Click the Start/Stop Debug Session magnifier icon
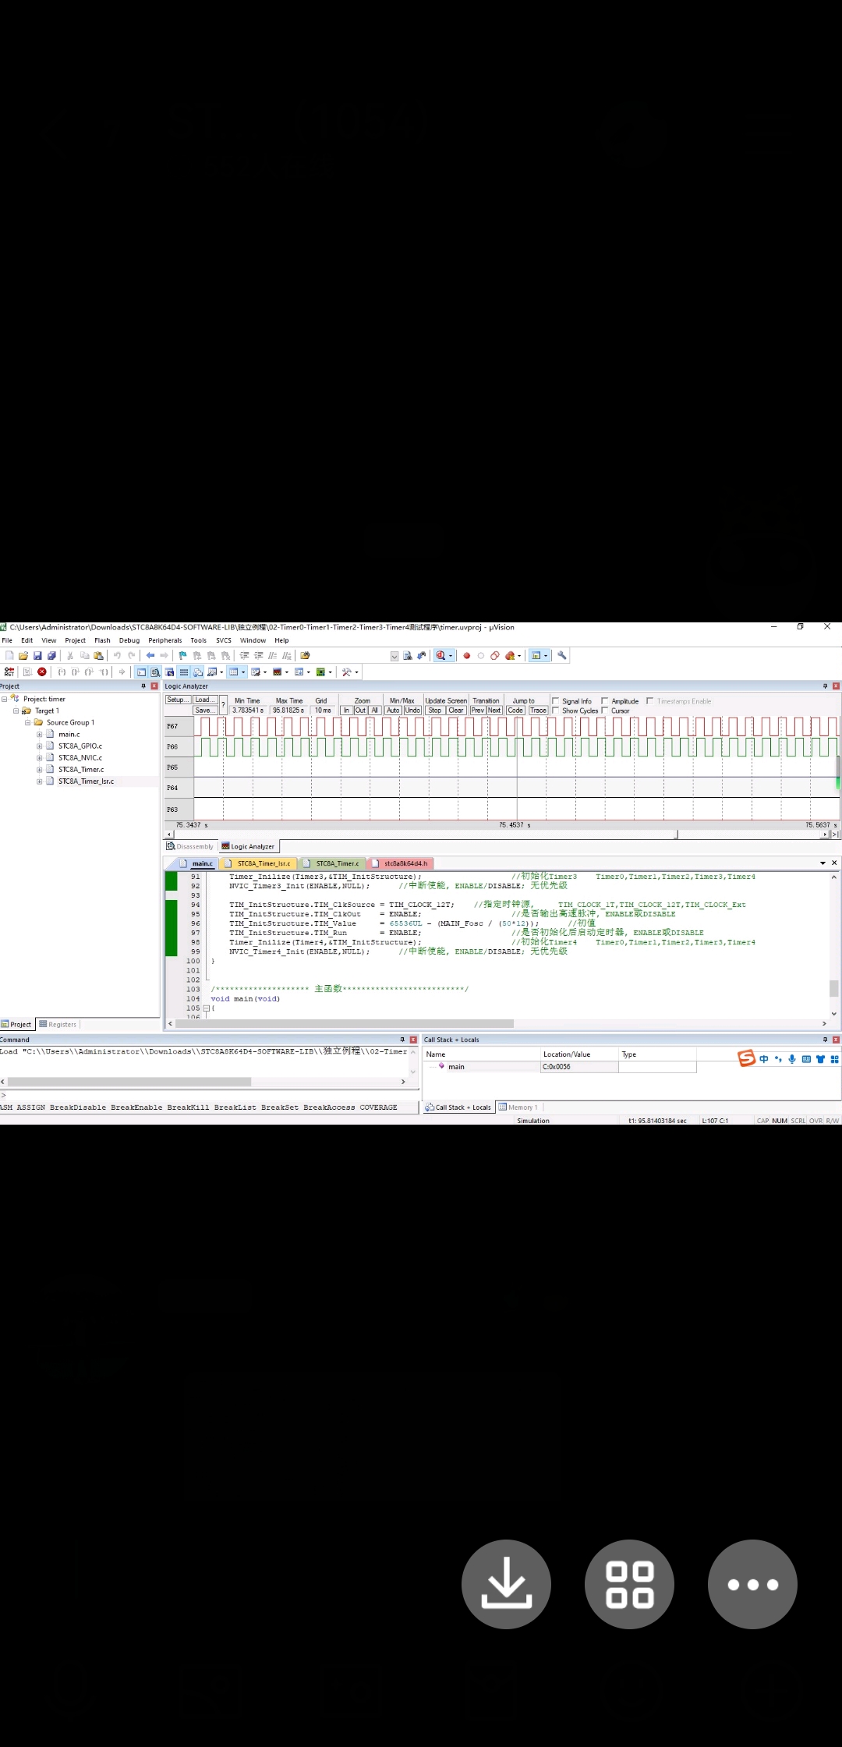This screenshot has height=1747, width=842. point(440,656)
